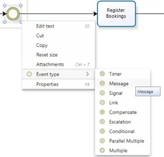Select the Escalation event icon

[x=102, y=122]
